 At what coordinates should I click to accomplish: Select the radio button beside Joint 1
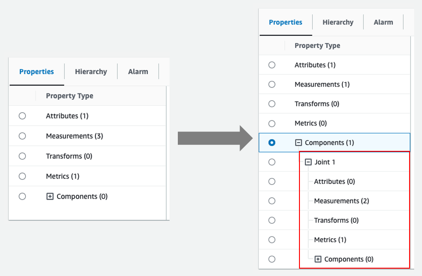tap(272, 162)
